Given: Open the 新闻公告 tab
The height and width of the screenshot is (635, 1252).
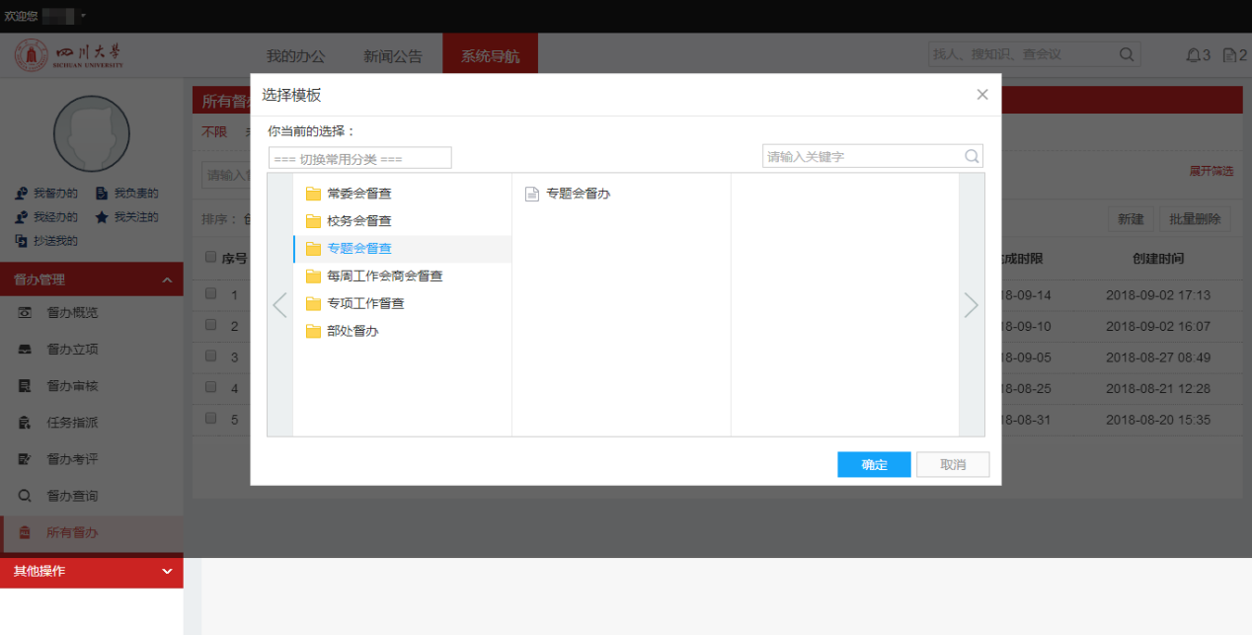Looking at the screenshot, I should click(392, 56).
